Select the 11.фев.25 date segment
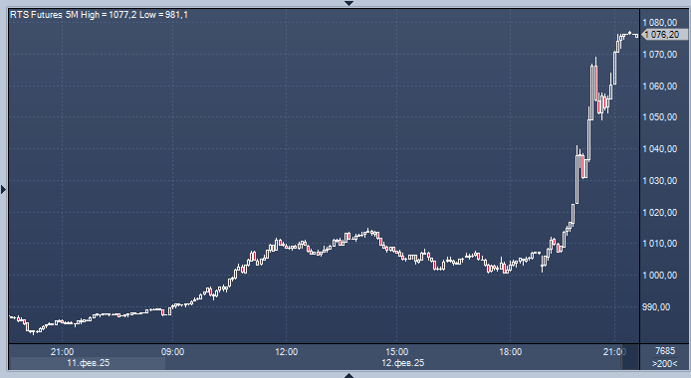 tap(88, 363)
